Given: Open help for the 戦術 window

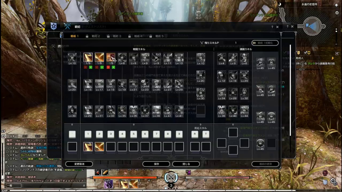Looking at the screenshot, I should (x=272, y=27).
